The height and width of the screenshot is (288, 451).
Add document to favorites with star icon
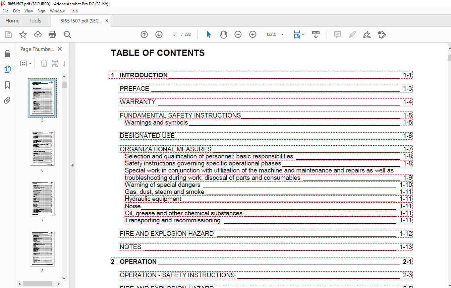23,34
